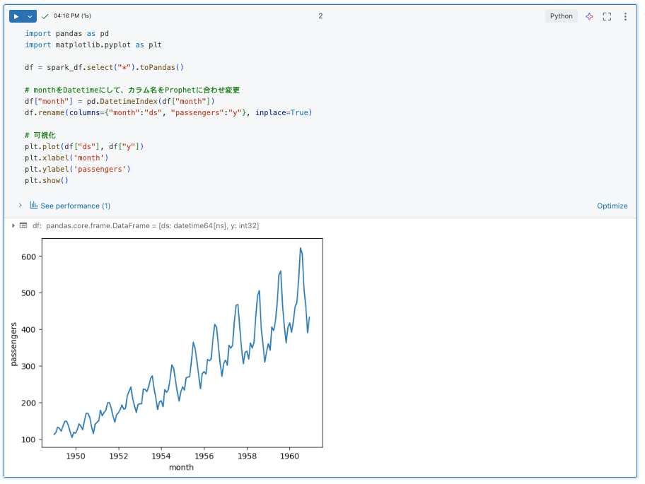The height and width of the screenshot is (484, 645).
Task: Open the cell kebab menu
Action: [625, 16]
